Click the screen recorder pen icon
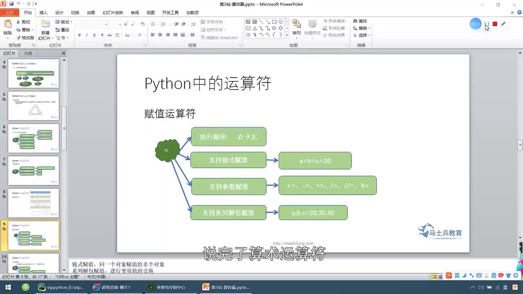The width and height of the screenshot is (523, 294). click(x=503, y=24)
